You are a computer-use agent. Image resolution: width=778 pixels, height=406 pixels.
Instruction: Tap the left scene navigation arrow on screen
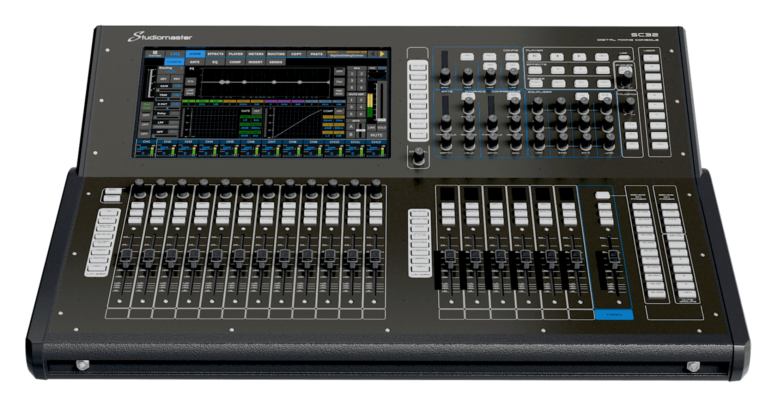[372, 53]
